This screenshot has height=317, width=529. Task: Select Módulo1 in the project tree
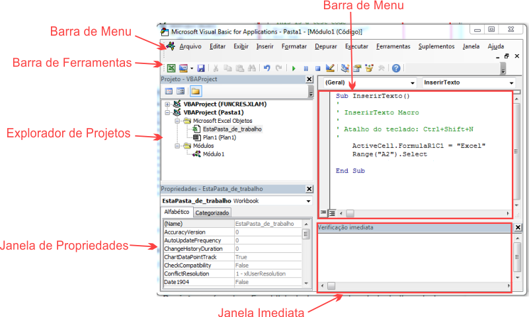tap(213, 154)
